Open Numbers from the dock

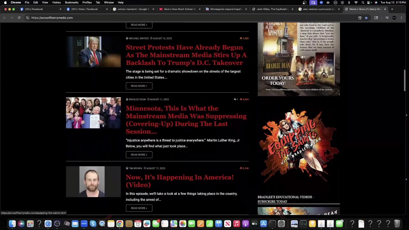(210, 224)
